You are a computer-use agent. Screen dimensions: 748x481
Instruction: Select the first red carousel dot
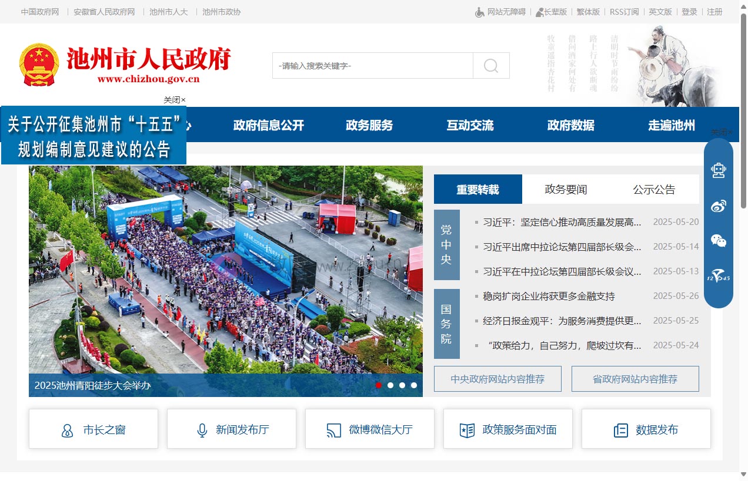tap(379, 385)
